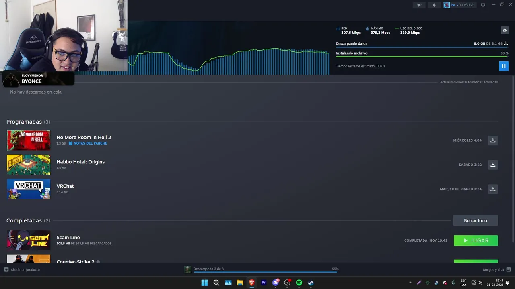Click Steam icon in system tray
This screenshot has width=515, height=289.
point(436,283)
